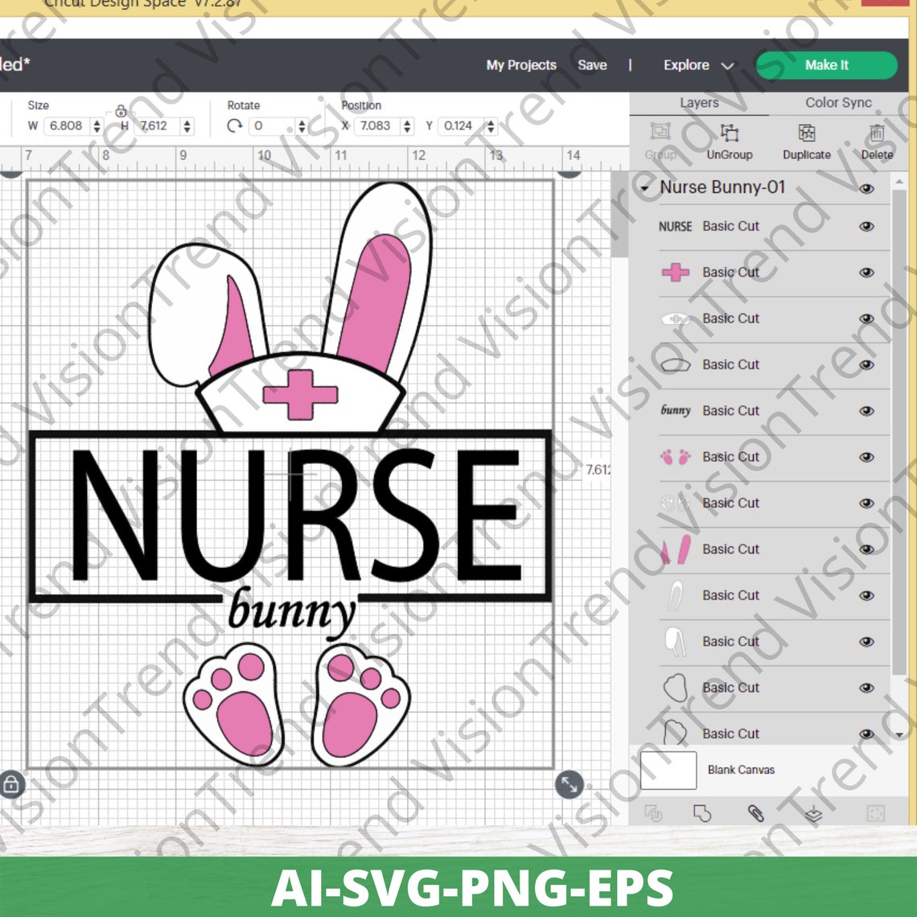The image size is (917, 917).
Task: Hide the Nurse Bunny-01 group visibility eye
Action: pos(867,187)
